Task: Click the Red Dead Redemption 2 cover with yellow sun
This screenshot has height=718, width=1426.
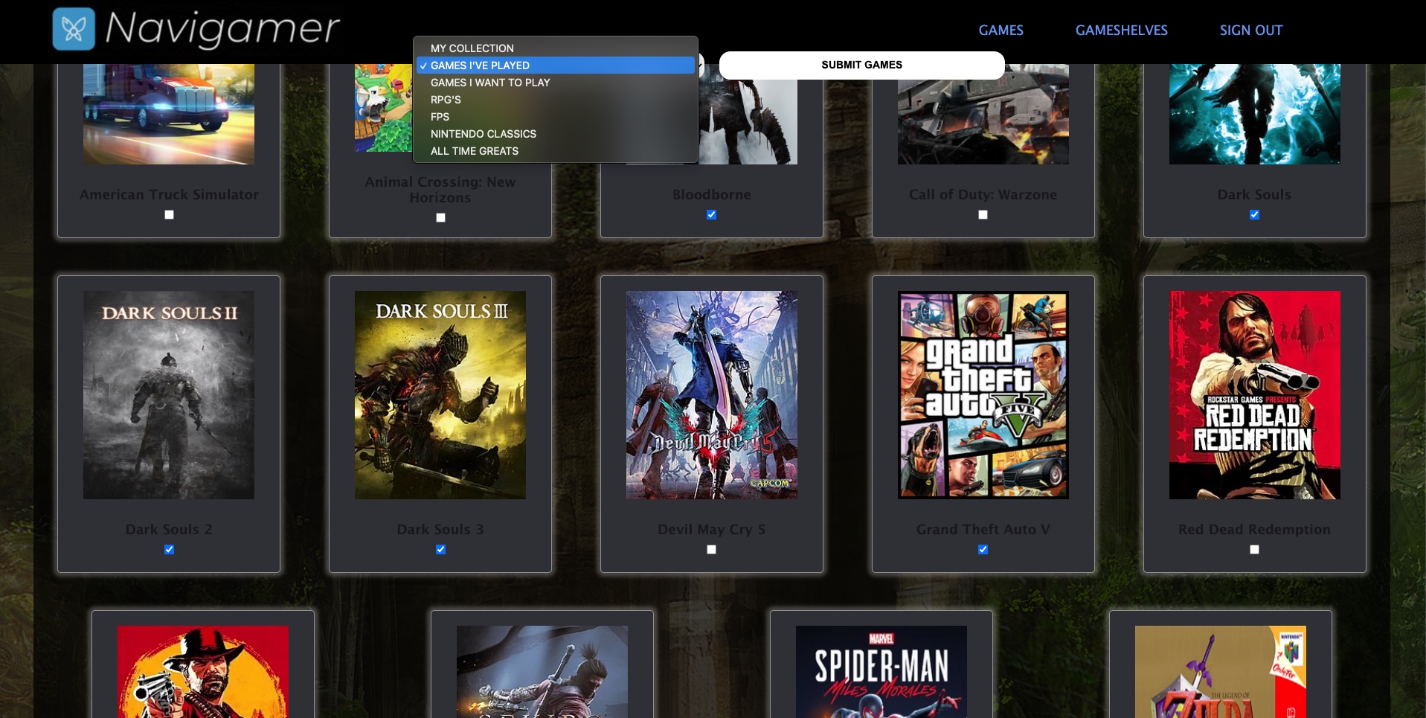Action: point(203,672)
